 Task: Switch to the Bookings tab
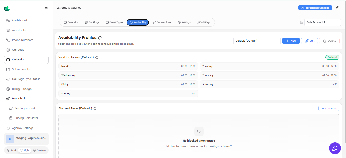click(x=92, y=22)
